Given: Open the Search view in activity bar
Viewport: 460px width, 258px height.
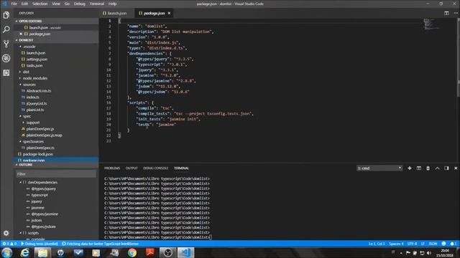Looking at the screenshot, I should 6,29.
